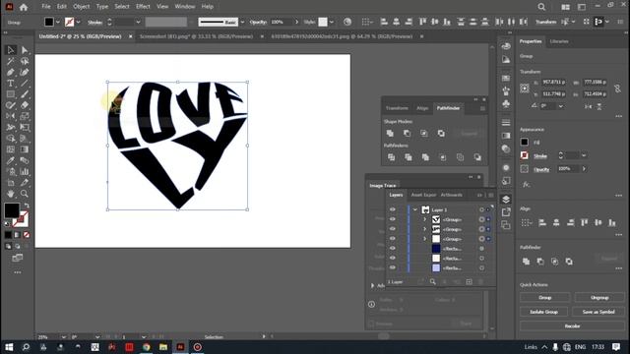The width and height of the screenshot is (630, 354).
Task: Click the Unite shape mode in Pathfinder panel
Action: pyautogui.click(x=390, y=134)
